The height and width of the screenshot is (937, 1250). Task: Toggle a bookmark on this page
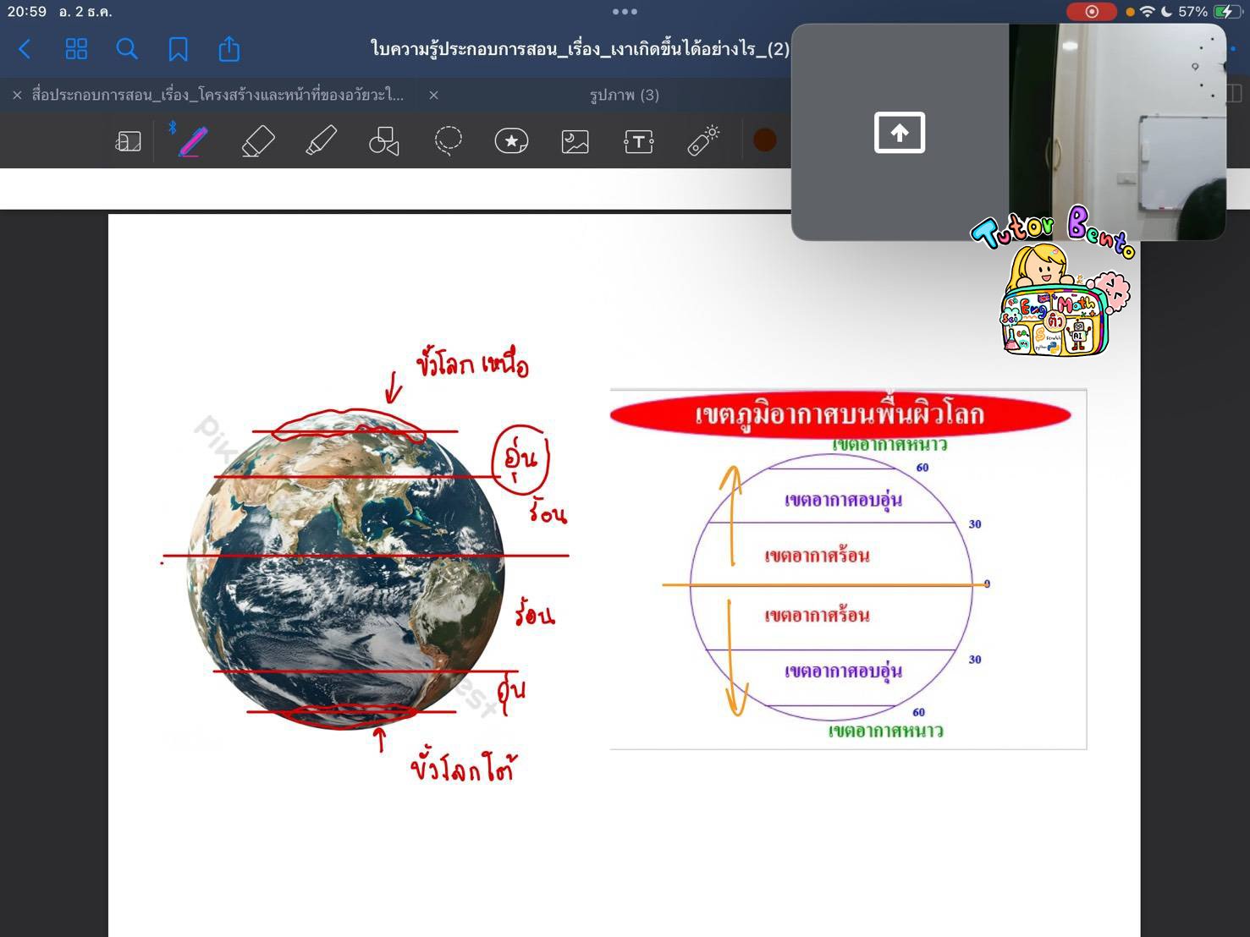pyautogui.click(x=178, y=49)
